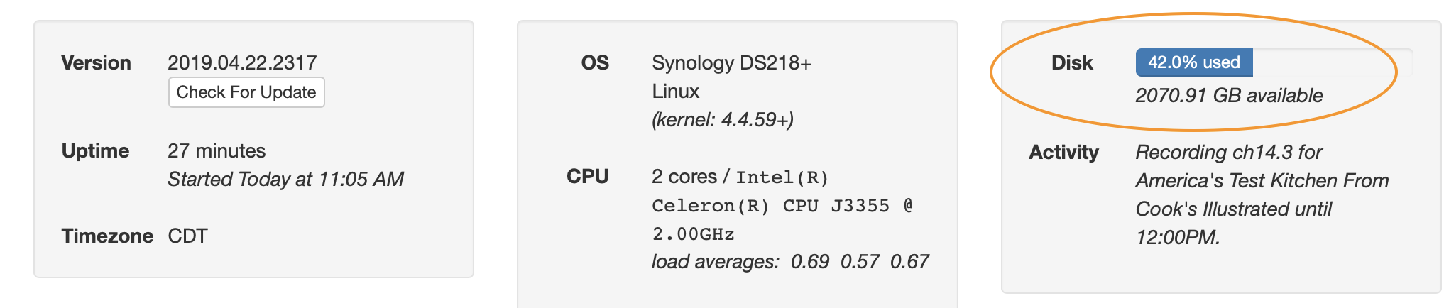Click the kernel 4.4.59+ text
Image resolution: width=1444 pixels, height=308 pixels.
click(x=722, y=119)
